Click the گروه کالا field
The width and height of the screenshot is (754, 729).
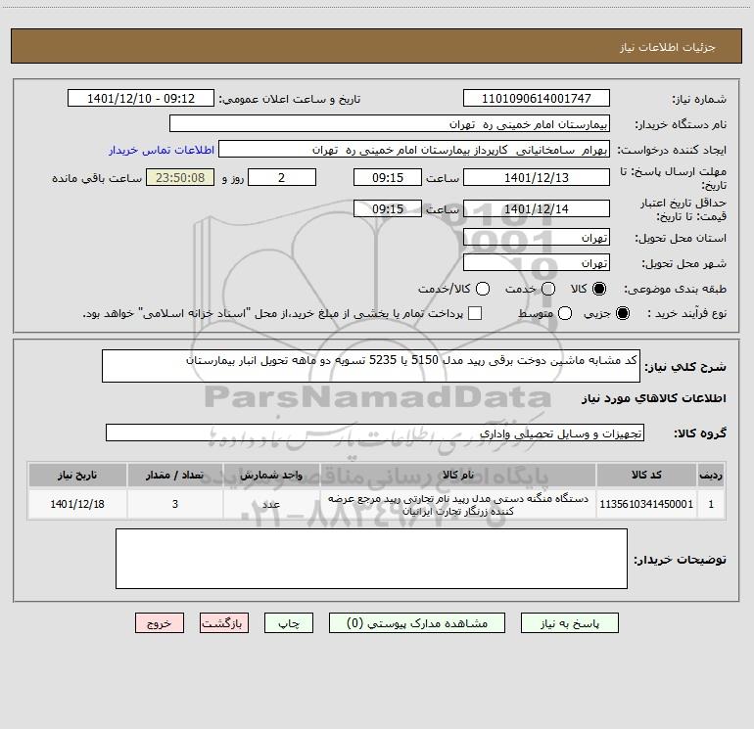pos(375,433)
